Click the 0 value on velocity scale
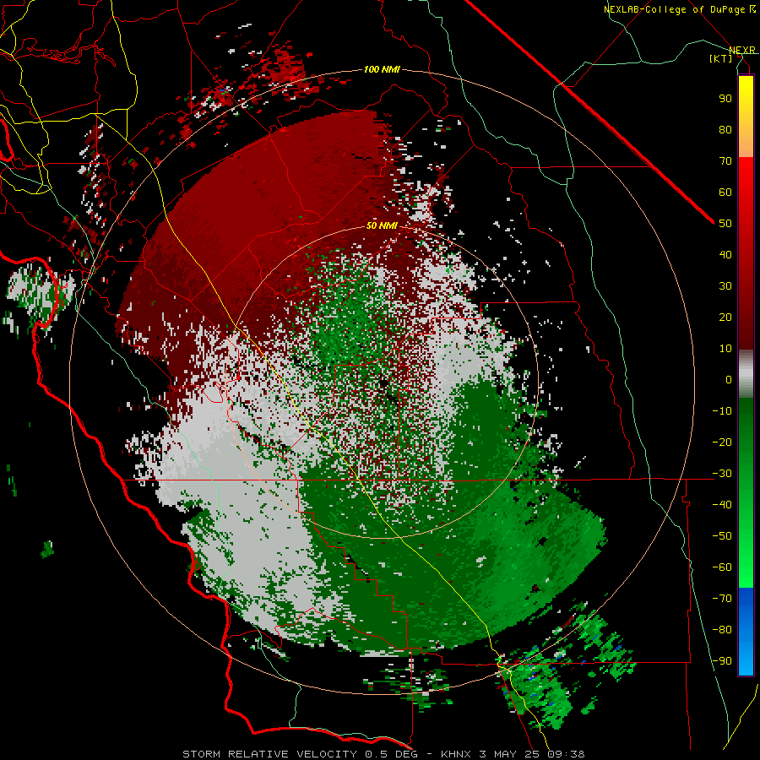The width and height of the screenshot is (760, 760). click(729, 380)
